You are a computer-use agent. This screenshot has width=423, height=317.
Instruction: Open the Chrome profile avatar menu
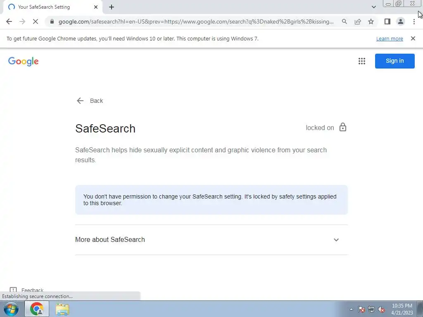pyautogui.click(x=401, y=21)
